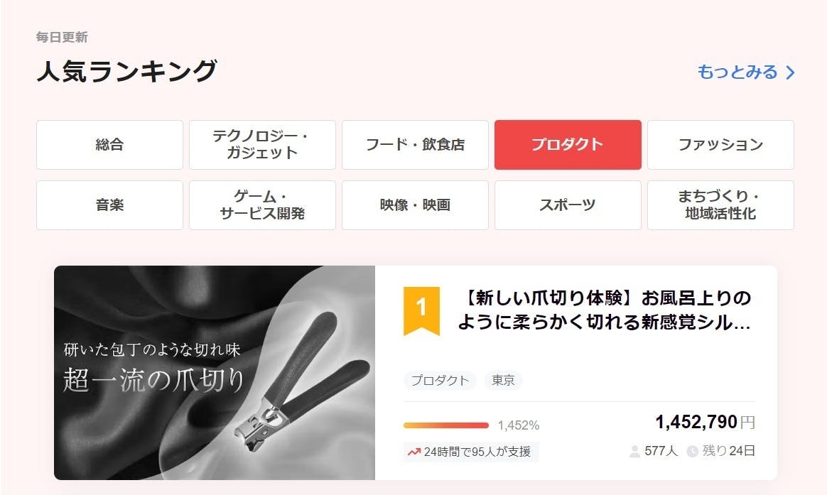Switch to the スポーツ tab
This screenshot has width=827, height=495.
tap(568, 205)
